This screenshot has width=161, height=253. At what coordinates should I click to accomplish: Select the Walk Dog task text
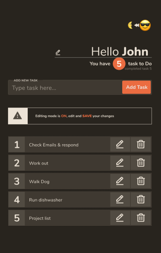39,182
